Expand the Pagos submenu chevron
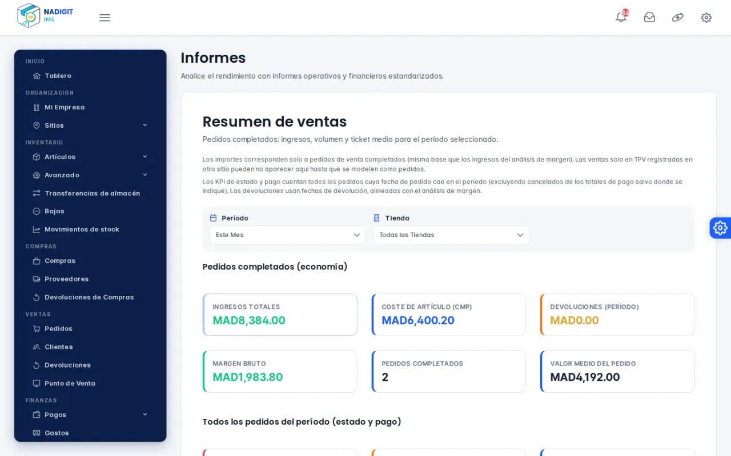Screen dimensions: 731x456 [145, 414]
